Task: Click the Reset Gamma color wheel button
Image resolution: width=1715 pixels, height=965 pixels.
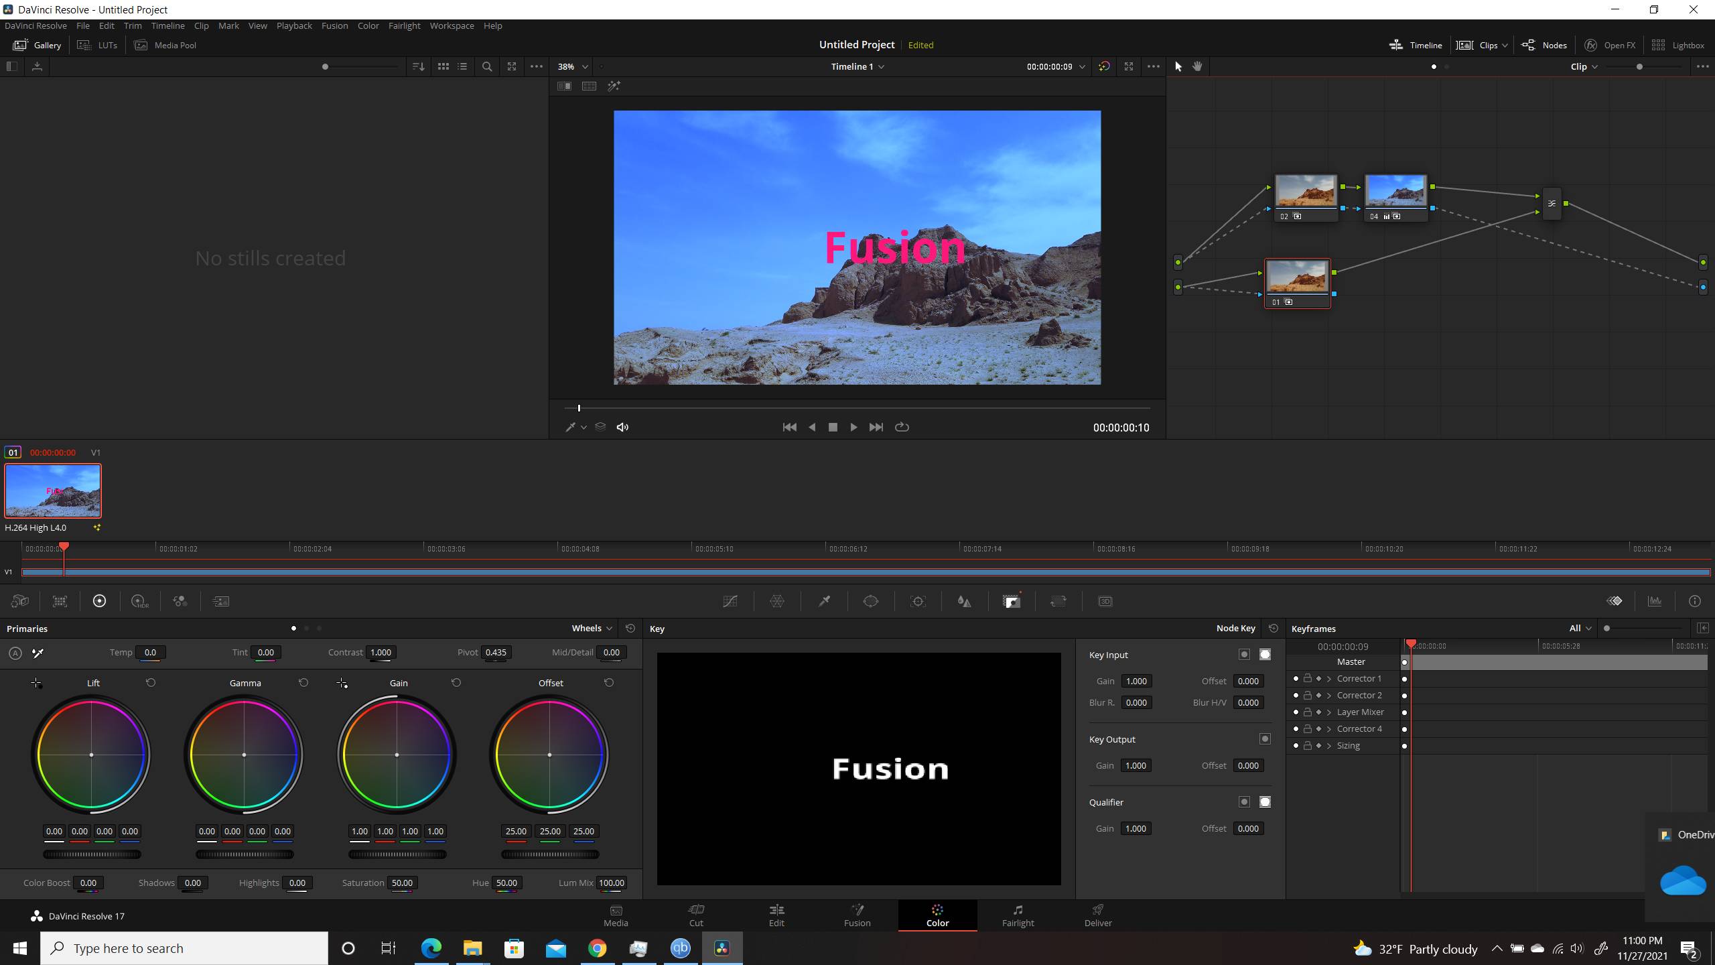Action: pos(304,682)
